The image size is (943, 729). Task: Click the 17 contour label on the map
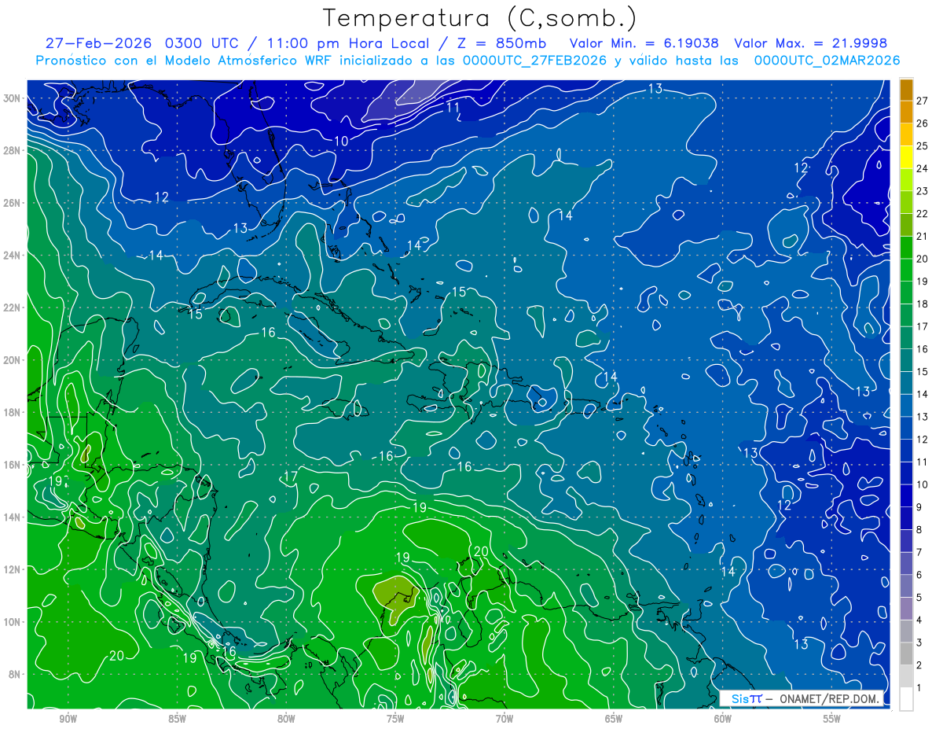[290, 477]
